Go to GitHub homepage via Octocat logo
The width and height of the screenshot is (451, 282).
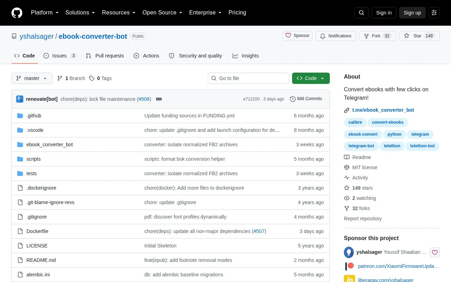17,13
